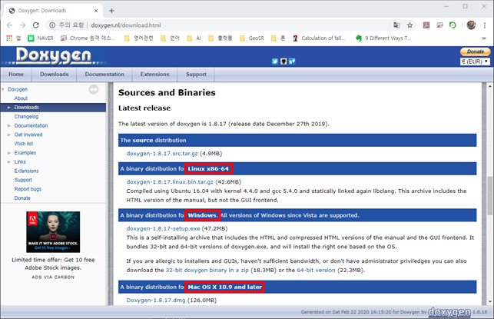Viewport: 494px width, 319px height.
Task: Open the Chrome three-dot menu
Action: click(x=485, y=25)
